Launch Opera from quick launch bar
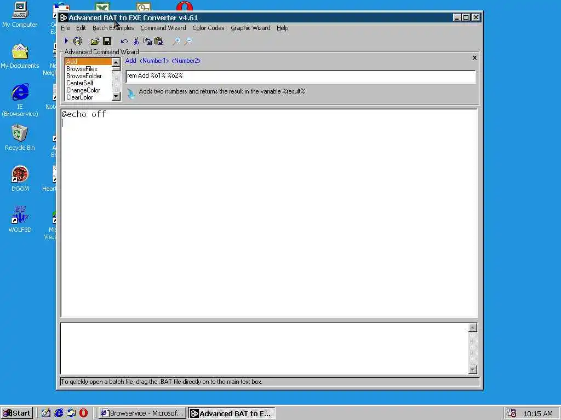561x420 pixels. tap(83, 413)
